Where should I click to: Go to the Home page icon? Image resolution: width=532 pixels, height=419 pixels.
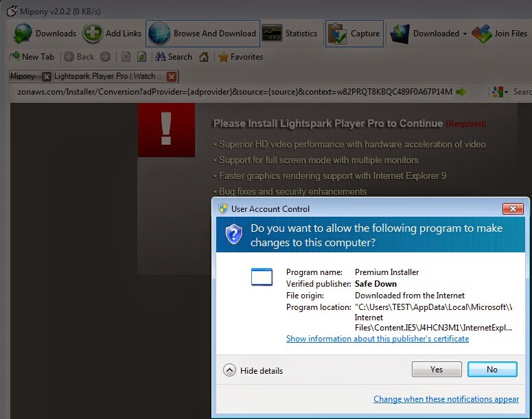click(x=204, y=57)
